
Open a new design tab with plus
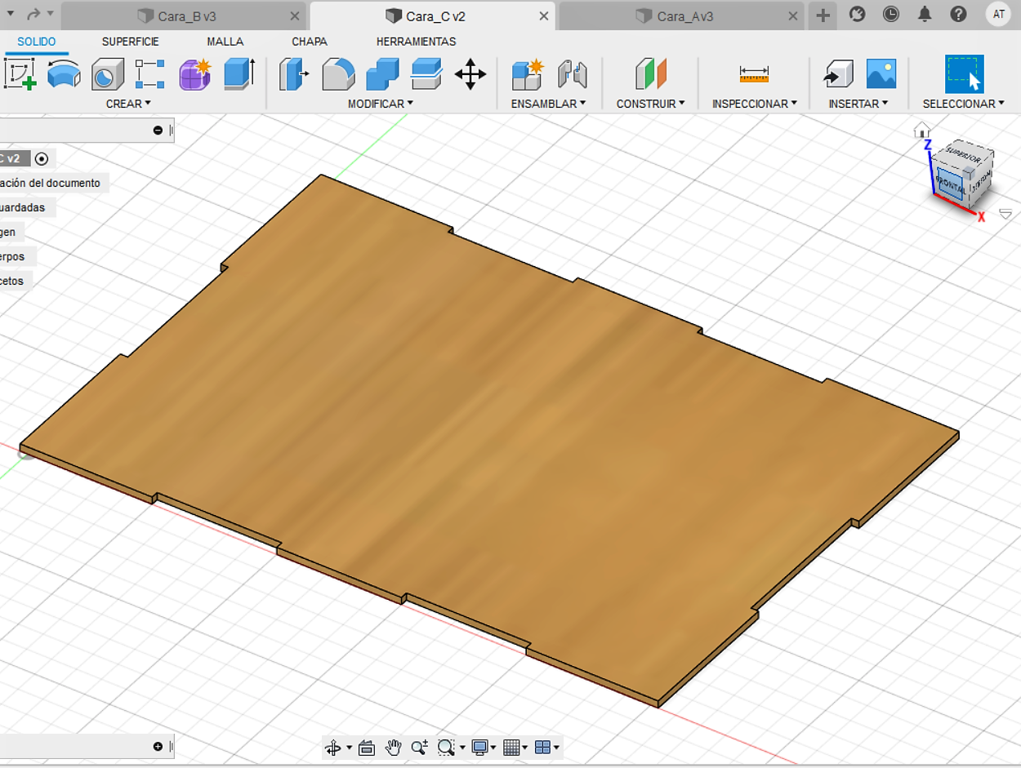tap(823, 15)
